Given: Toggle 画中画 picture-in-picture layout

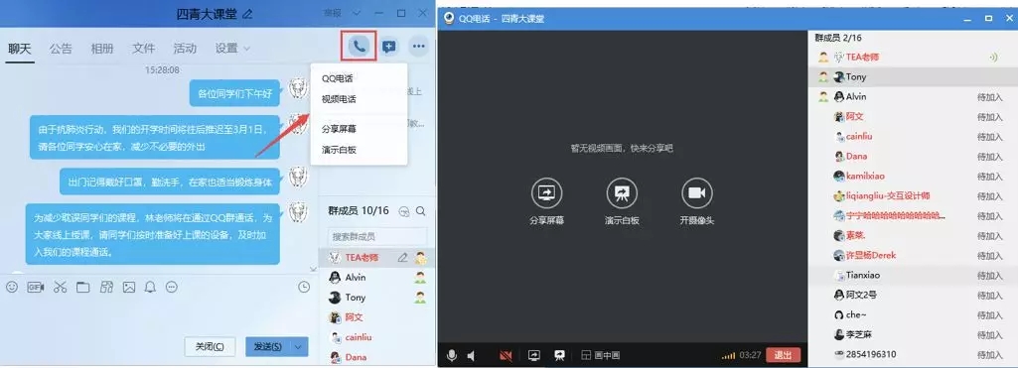Looking at the screenshot, I should [600, 355].
